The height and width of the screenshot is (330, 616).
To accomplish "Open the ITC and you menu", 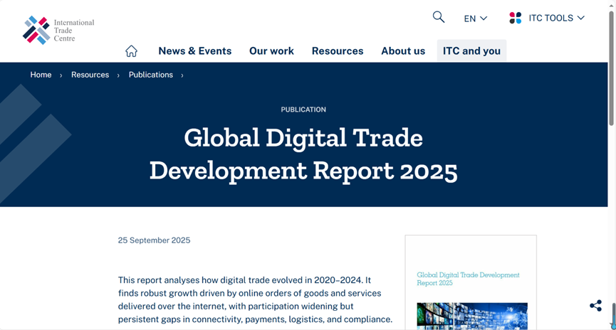I will pyautogui.click(x=471, y=51).
